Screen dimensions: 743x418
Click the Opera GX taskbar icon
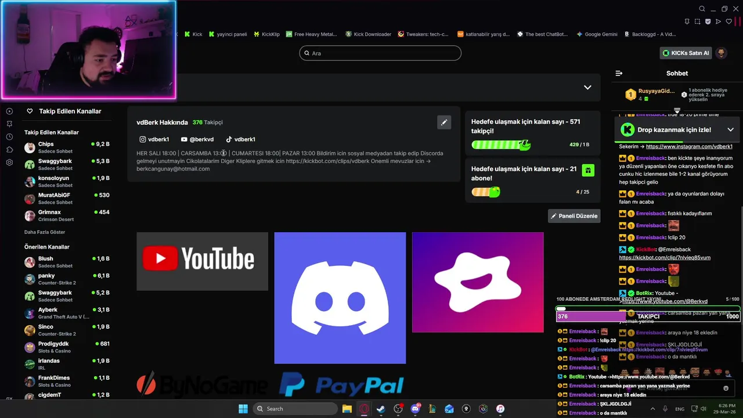coord(364,409)
